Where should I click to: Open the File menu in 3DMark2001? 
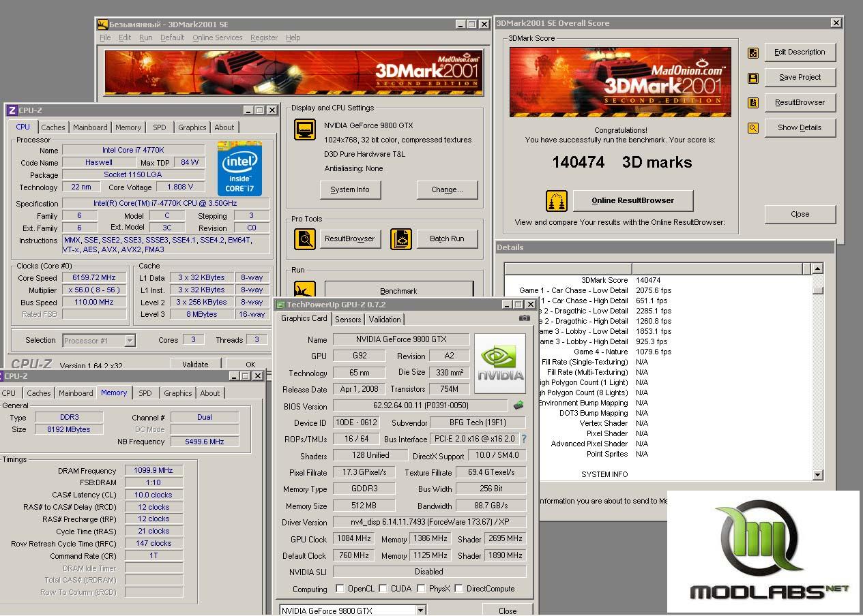coord(105,38)
